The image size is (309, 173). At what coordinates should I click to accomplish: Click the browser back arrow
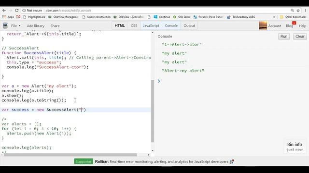click(x=4, y=11)
